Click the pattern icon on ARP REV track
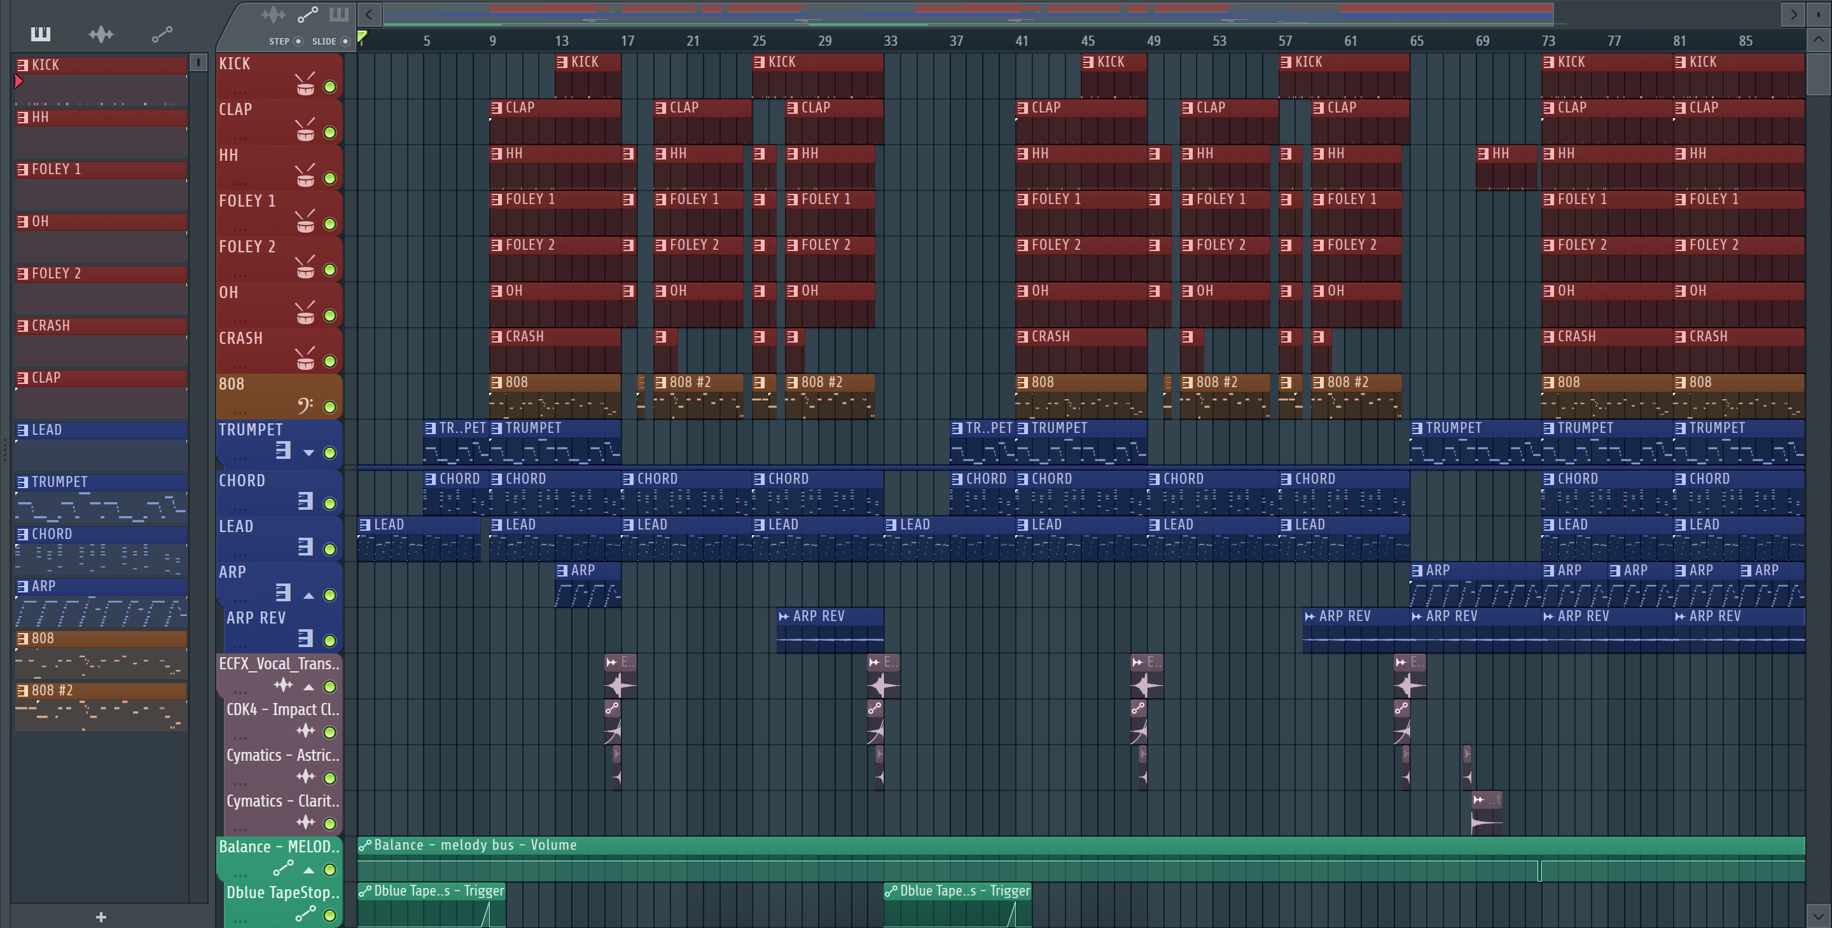This screenshot has height=928, width=1832. 305,639
